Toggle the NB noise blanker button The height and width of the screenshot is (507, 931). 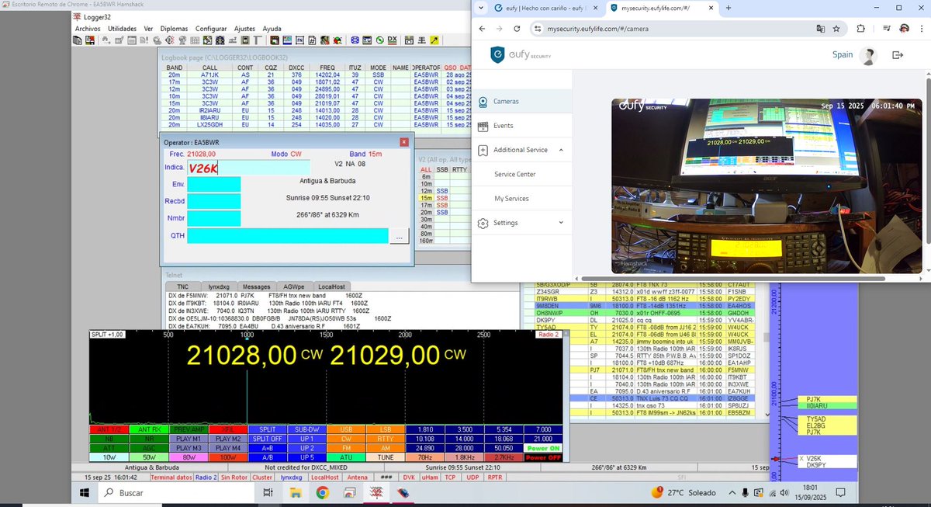(108, 439)
